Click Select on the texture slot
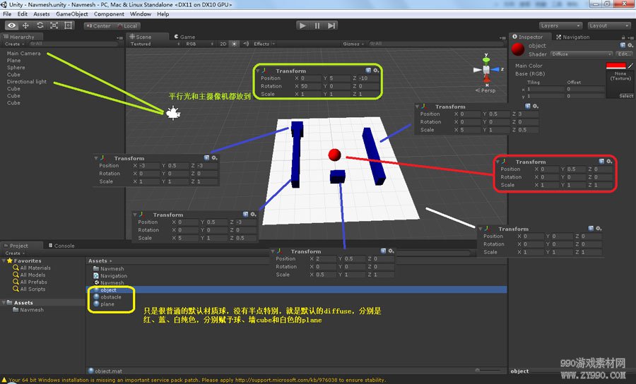 click(x=626, y=96)
